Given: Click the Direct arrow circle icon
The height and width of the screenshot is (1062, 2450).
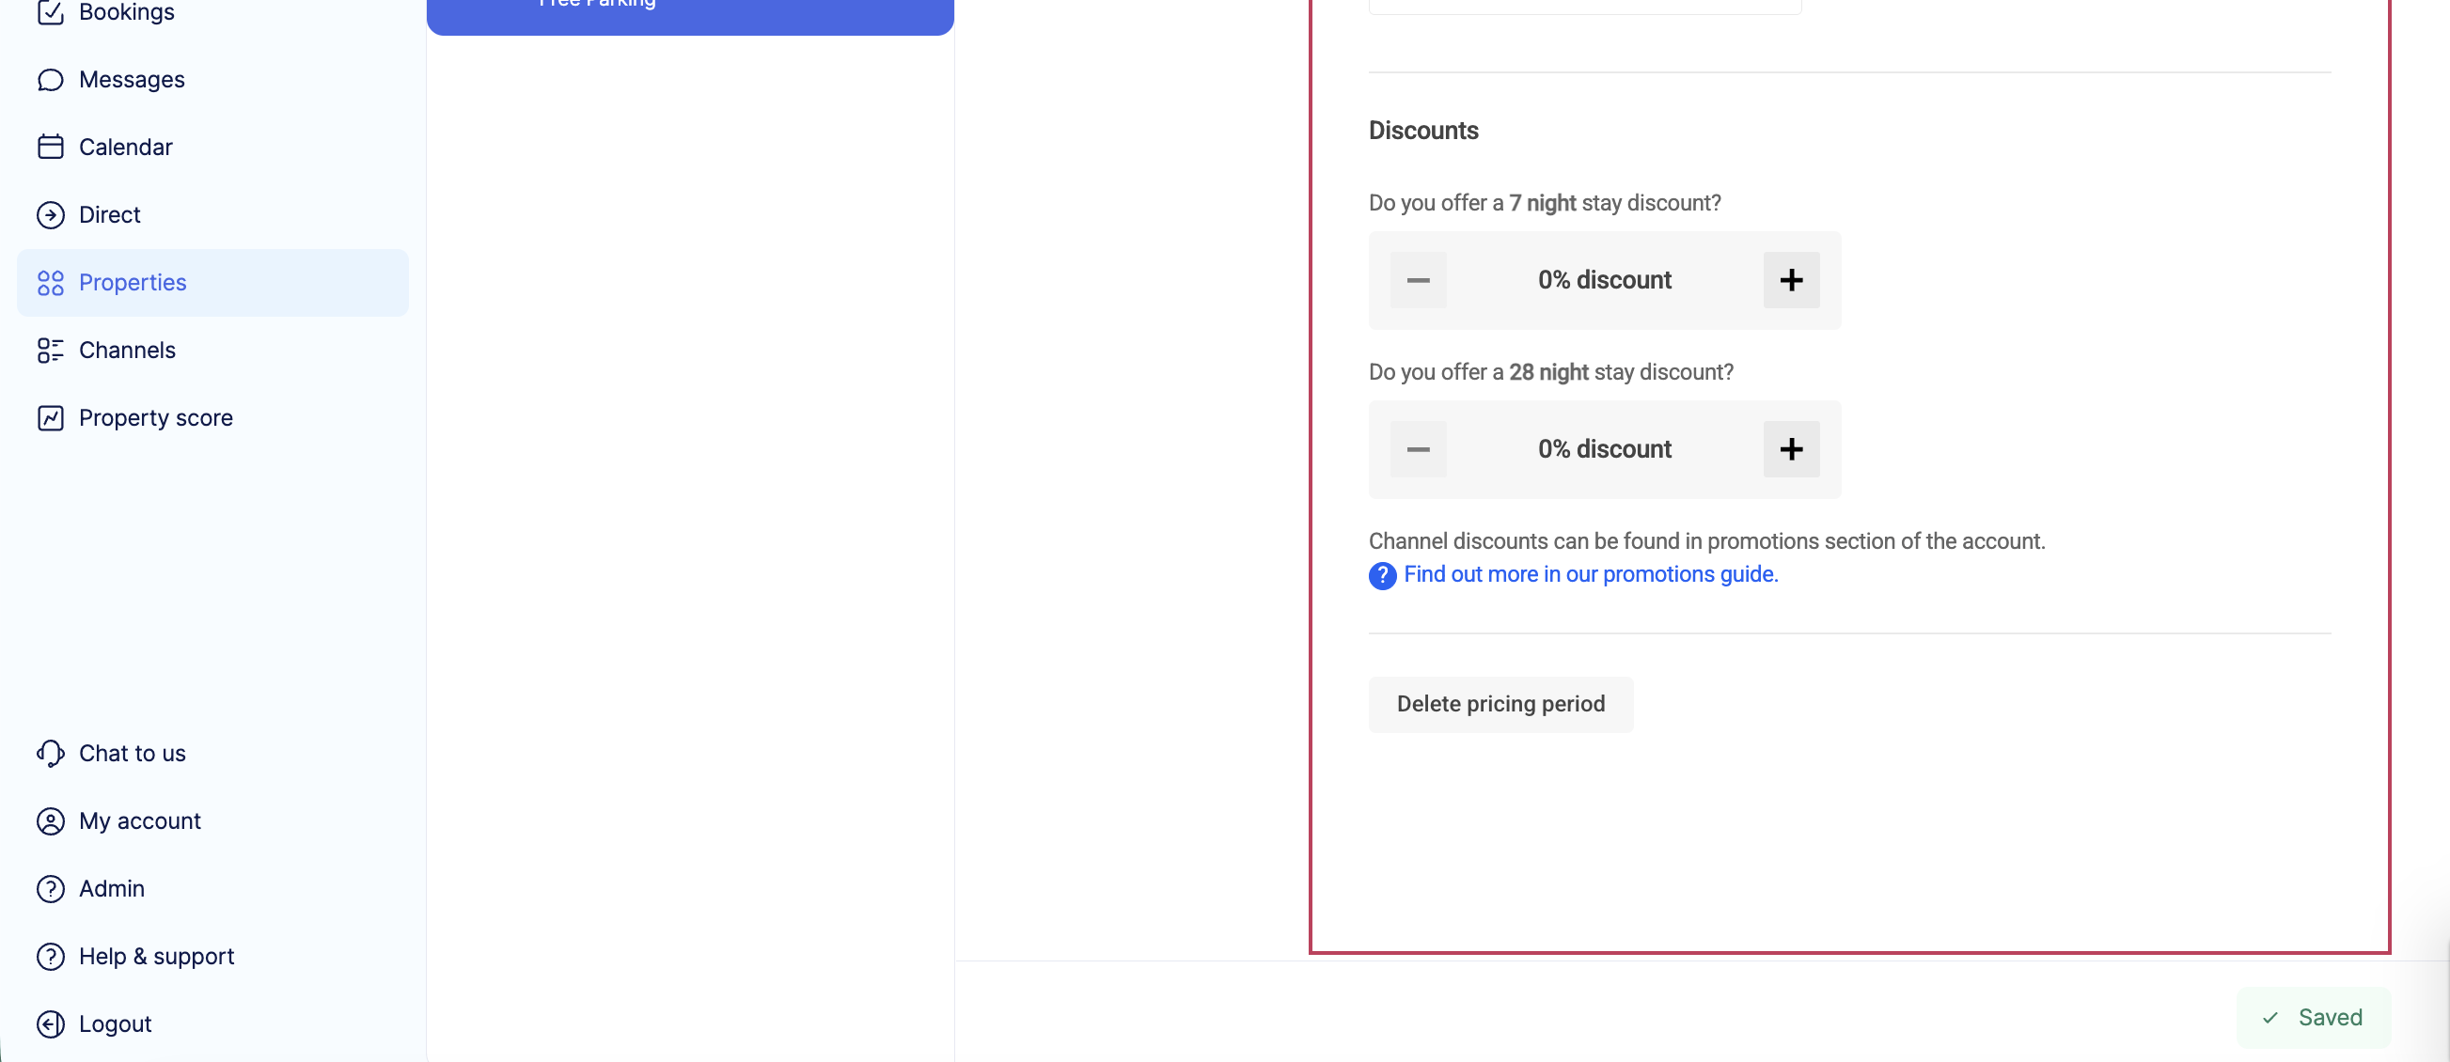Looking at the screenshot, I should [x=51, y=215].
